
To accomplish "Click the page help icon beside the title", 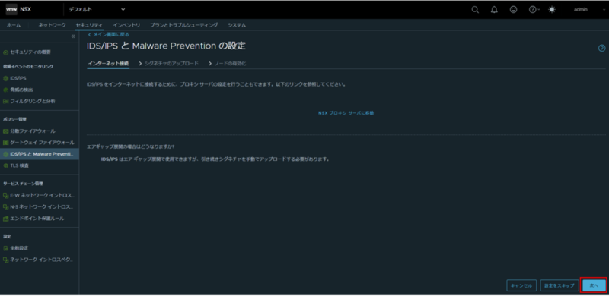I will (x=601, y=48).
